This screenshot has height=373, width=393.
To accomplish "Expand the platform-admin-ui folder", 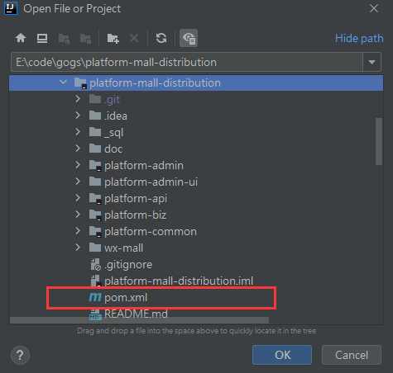I will 78,182.
